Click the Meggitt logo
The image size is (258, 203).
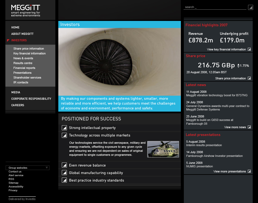(26, 10)
